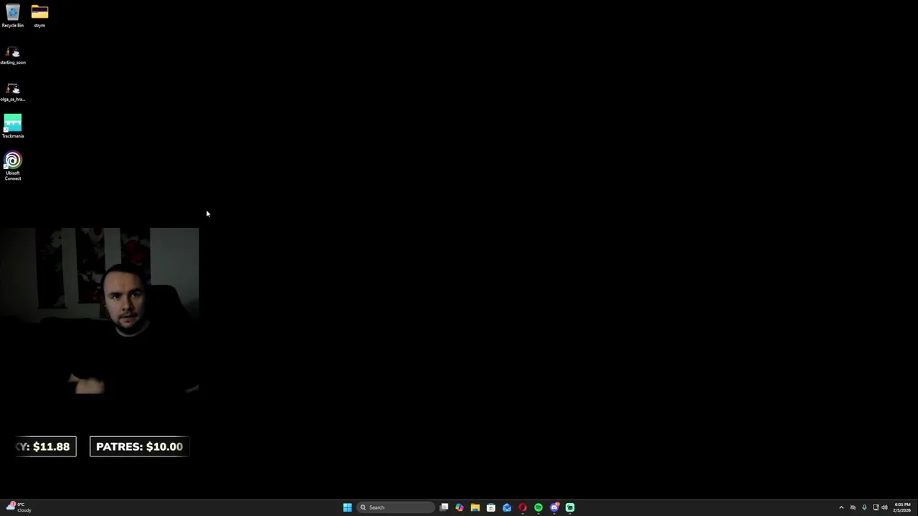Open File Explorer from the taskbar
The height and width of the screenshot is (516, 918).
[x=475, y=507]
